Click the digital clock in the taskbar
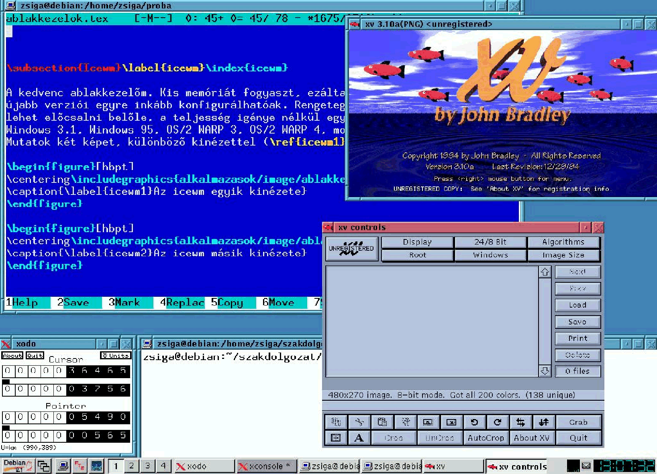The width and height of the screenshot is (657, 474). point(625,466)
